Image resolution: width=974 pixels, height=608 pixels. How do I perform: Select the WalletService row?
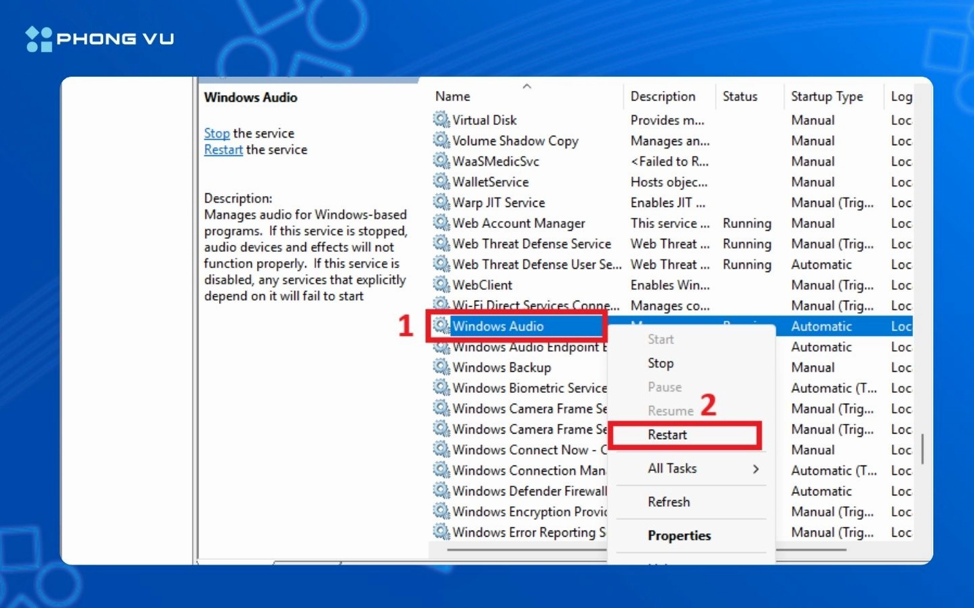coord(671,182)
